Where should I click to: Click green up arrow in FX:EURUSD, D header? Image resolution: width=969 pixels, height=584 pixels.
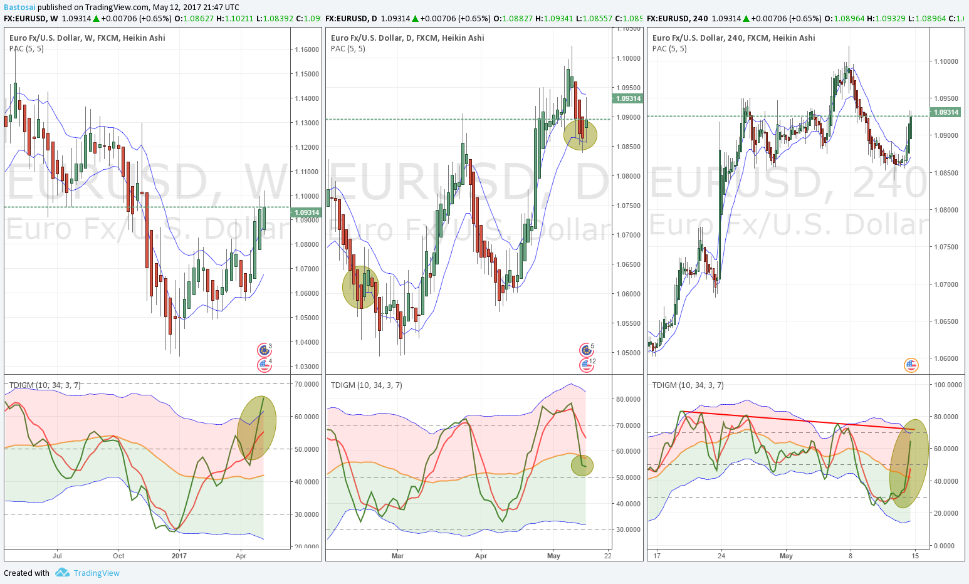(x=416, y=19)
